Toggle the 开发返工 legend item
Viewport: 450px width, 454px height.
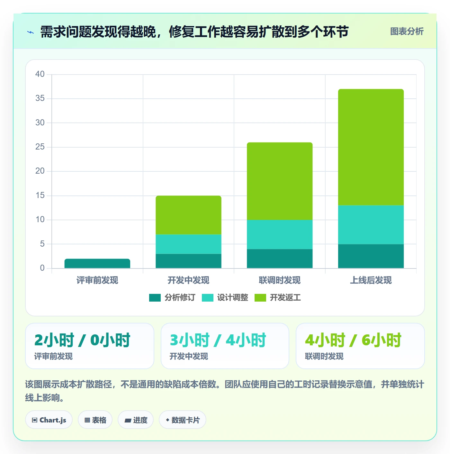(x=278, y=298)
